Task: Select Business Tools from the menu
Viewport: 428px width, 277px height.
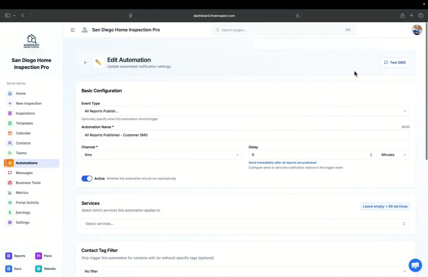Action: [x=28, y=183]
